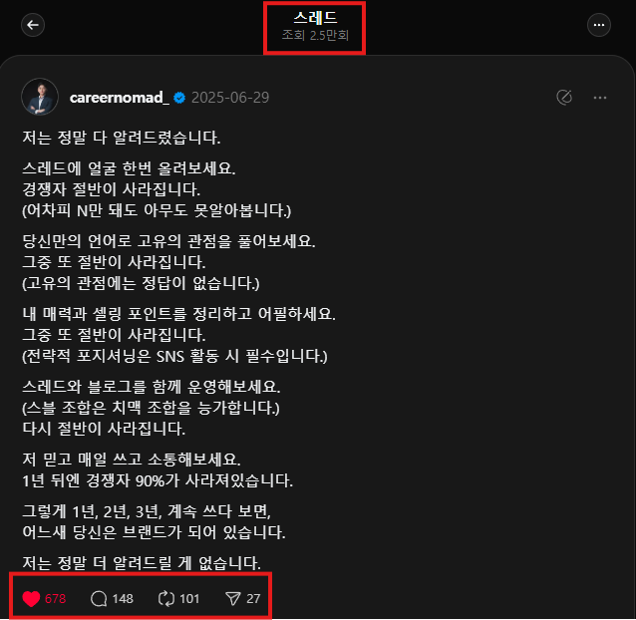
Task: Click the 27 shares count
Action: click(253, 598)
